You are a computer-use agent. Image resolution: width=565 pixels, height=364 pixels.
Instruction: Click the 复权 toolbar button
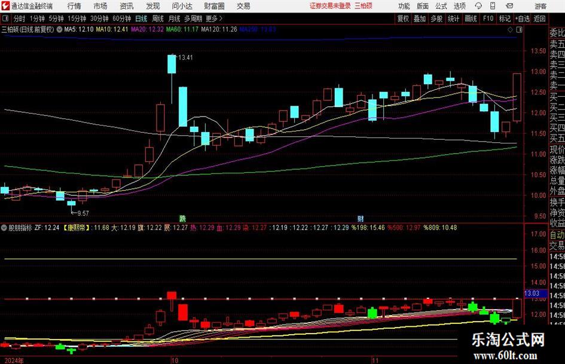403,19
